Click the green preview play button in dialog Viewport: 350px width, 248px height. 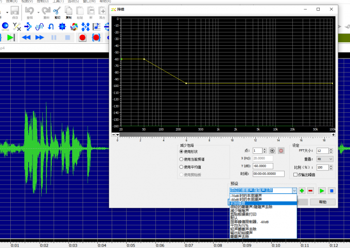pos(322,191)
